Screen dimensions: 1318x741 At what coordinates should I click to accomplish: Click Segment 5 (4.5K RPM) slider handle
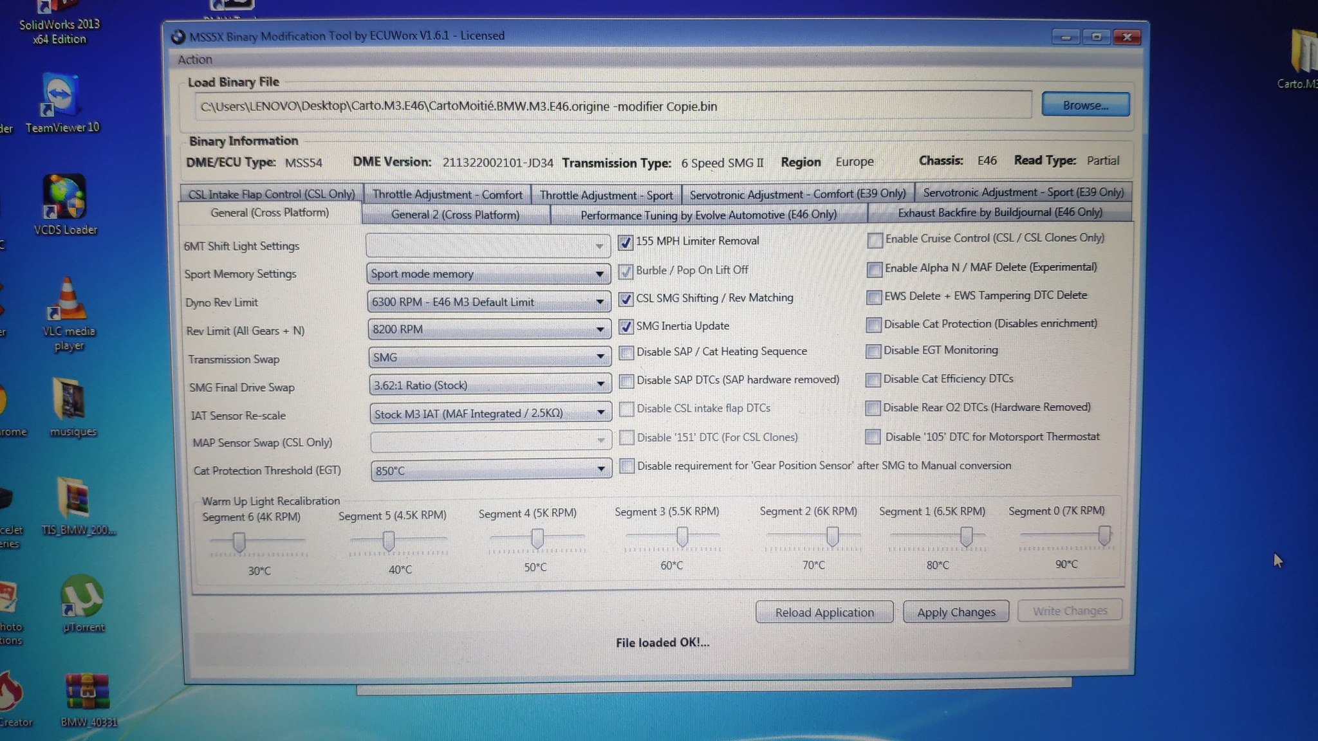(x=388, y=541)
